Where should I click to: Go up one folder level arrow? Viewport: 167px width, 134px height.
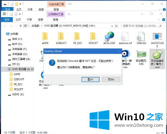(21, 26)
